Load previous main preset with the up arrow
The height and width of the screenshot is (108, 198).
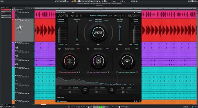(x=109, y=15)
